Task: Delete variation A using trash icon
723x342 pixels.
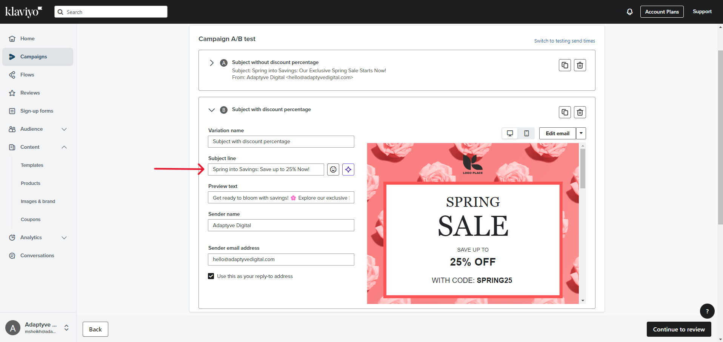Action: (x=580, y=65)
